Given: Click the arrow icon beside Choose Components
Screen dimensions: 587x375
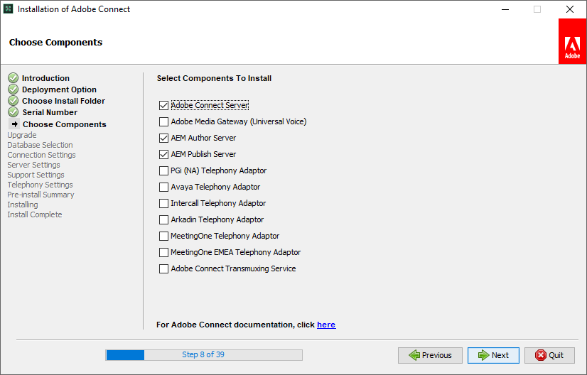Looking at the screenshot, I should [14, 124].
